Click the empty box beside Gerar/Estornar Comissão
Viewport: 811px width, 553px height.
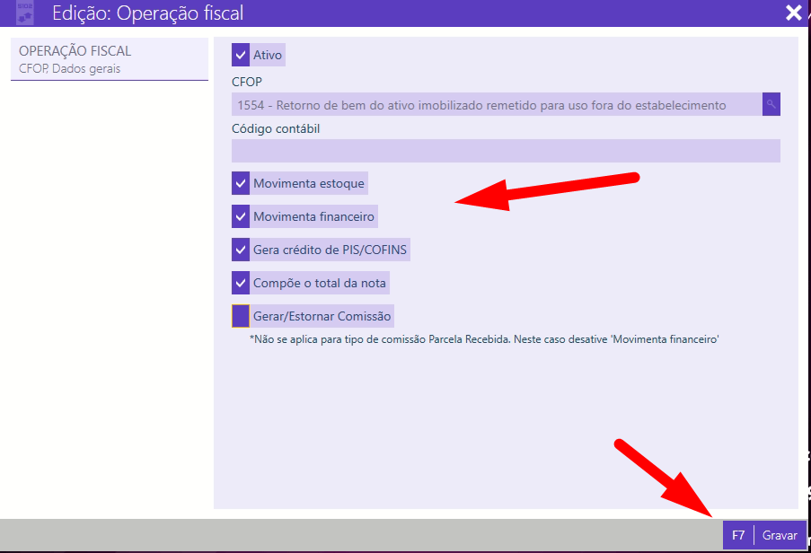click(241, 316)
